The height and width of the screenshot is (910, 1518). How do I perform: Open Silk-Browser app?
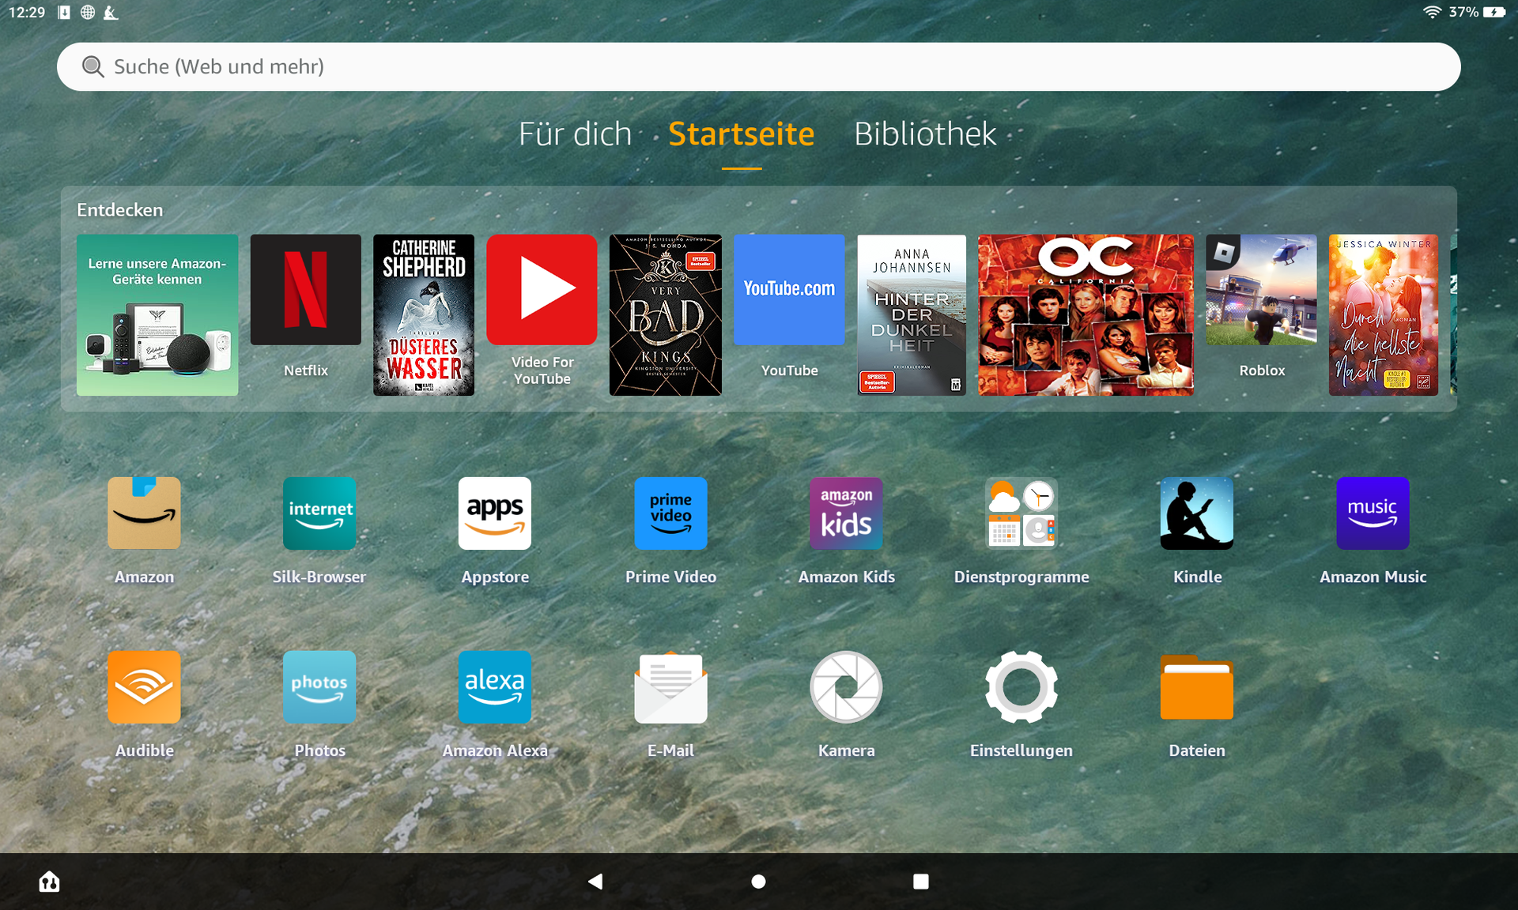coord(318,528)
